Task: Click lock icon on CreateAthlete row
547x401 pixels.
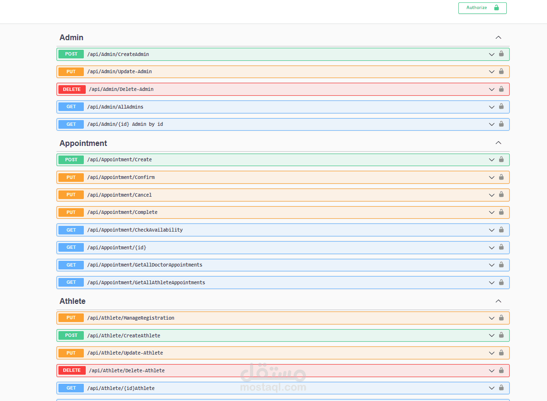Action: (501, 335)
